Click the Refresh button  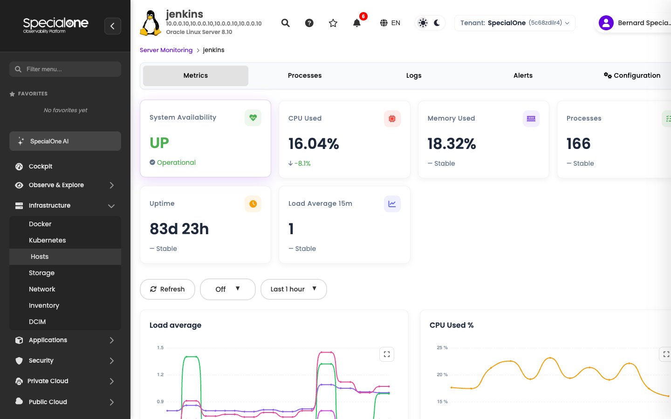tap(167, 289)
